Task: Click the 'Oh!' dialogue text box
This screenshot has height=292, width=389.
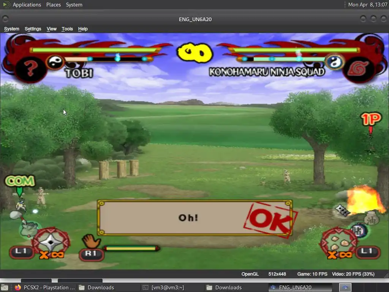Action: (x=195, y=218)
